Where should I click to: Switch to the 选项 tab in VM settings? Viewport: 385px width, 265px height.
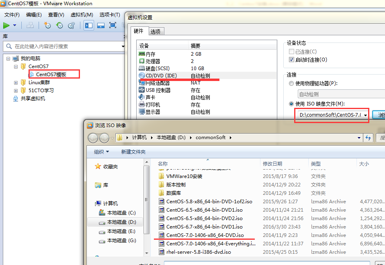[x=156, y=32]
